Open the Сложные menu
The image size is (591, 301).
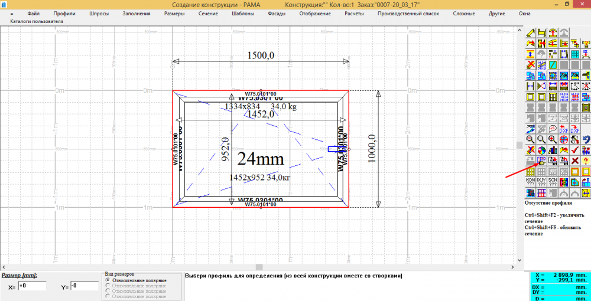click(x=464, y=14)
